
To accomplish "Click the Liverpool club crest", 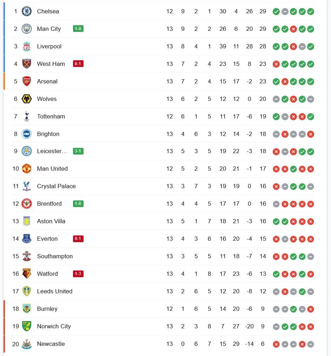I will point(27,46).
